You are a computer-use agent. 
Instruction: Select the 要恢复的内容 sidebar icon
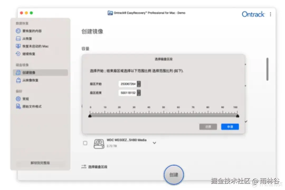(17, 31)
